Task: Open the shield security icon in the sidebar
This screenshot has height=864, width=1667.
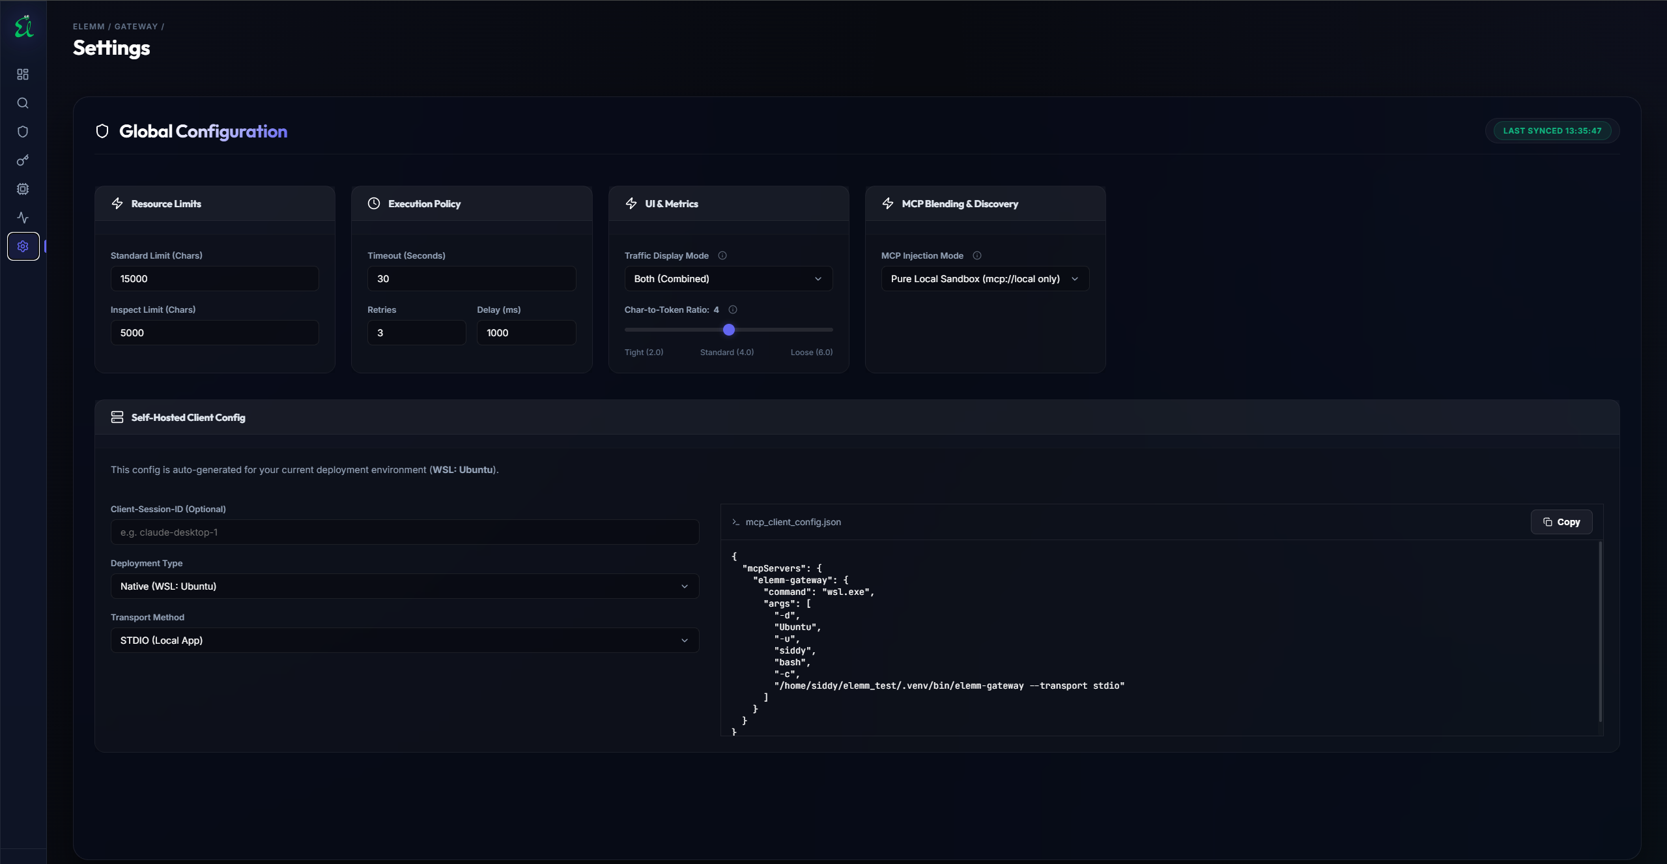Action: [23, 132]
